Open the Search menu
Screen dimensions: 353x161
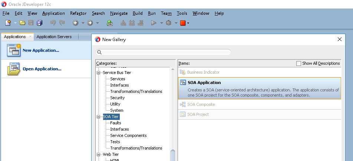tap(98, 13)
